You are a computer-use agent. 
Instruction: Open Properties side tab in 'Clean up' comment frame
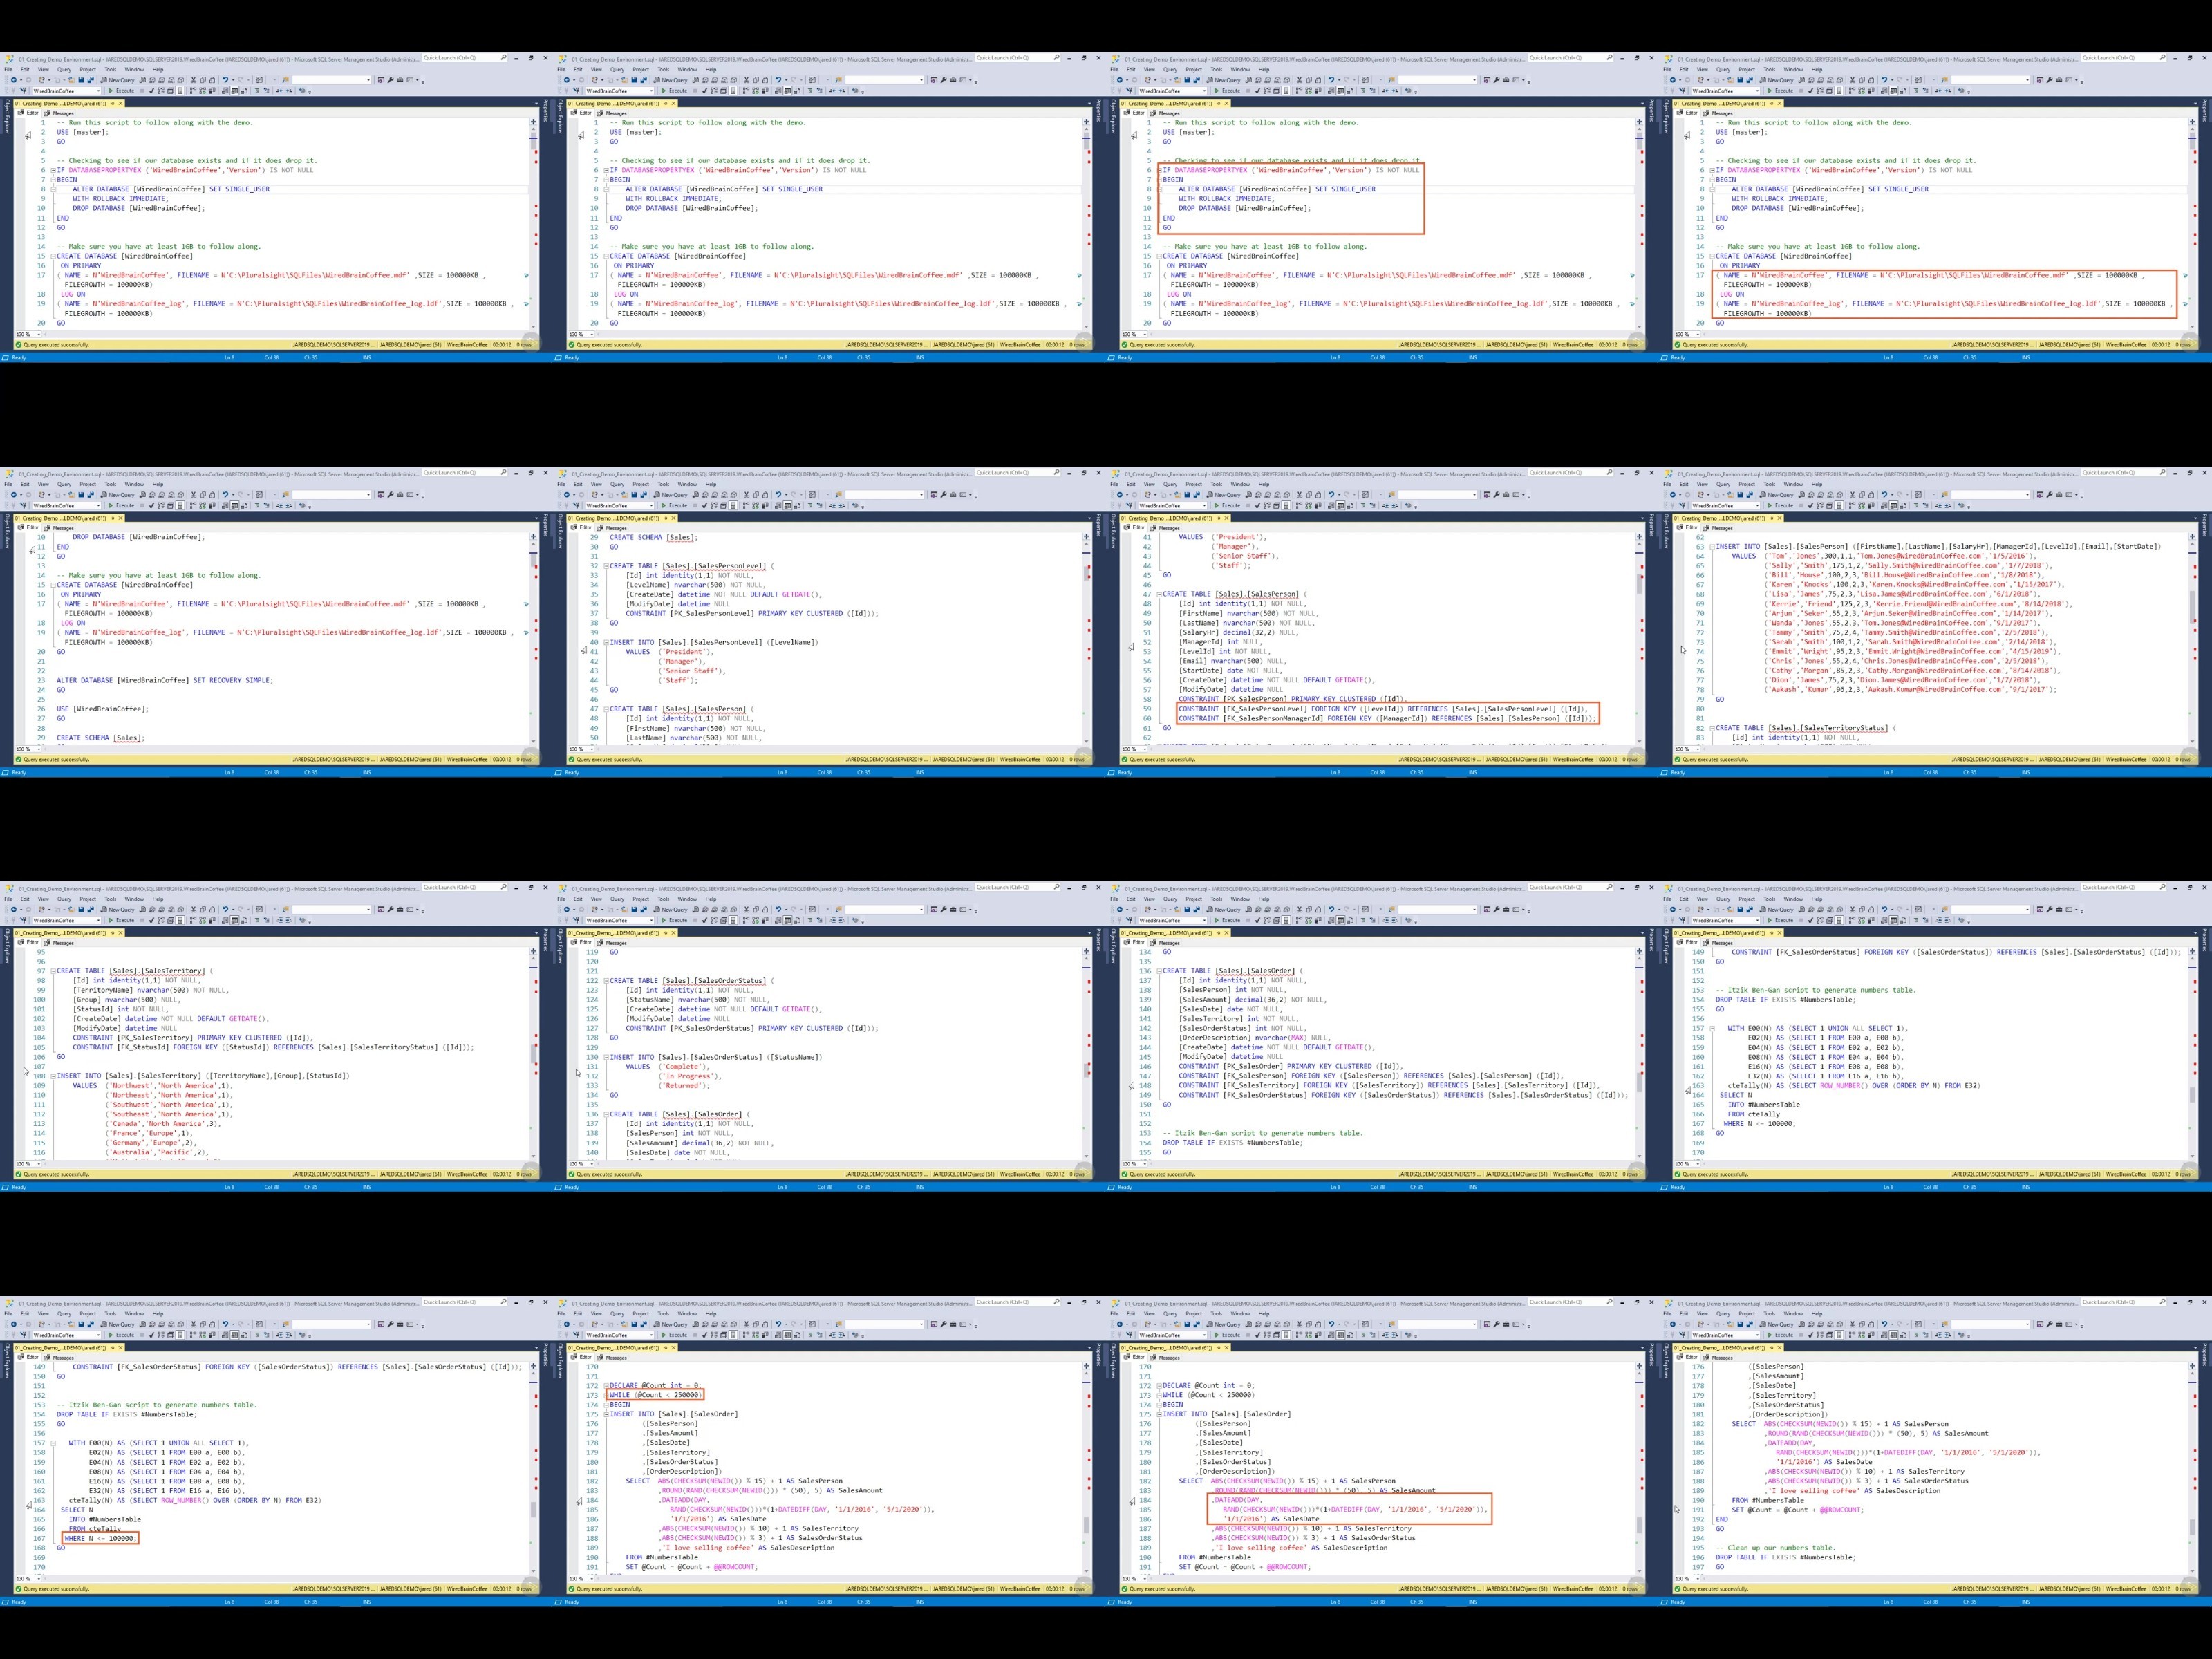click(2205, 1355)
